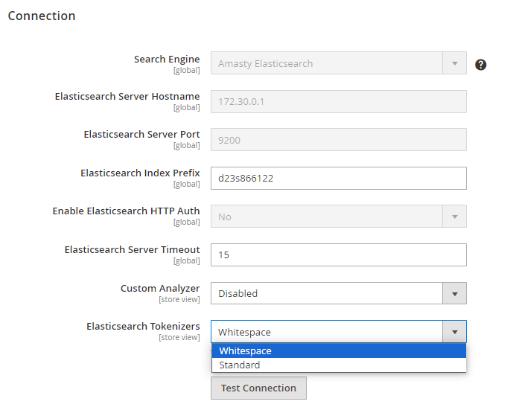Click the Enable Elasticsearch HTTP Auth label

tap(127, 211)
